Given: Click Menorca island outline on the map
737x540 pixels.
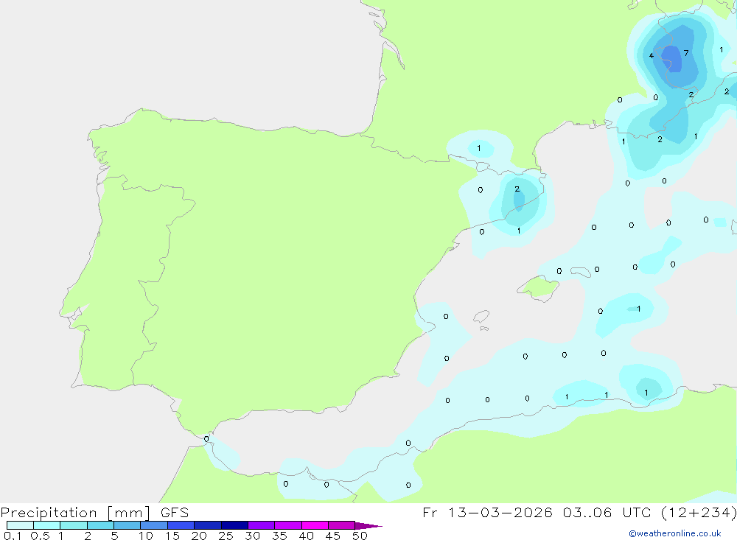Looking at the screenshot, I should [581, 272].
